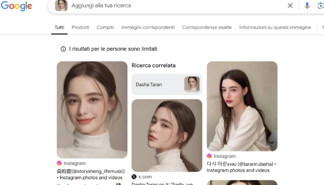
Task: Open the Google logo homepage link
Action: [17, 6]
